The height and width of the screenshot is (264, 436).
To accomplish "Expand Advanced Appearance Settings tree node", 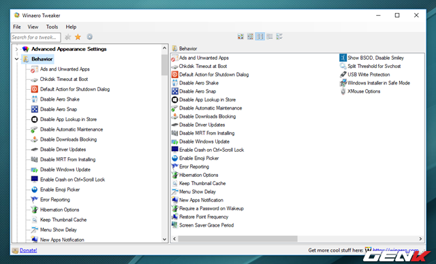I will pos(16,49).
